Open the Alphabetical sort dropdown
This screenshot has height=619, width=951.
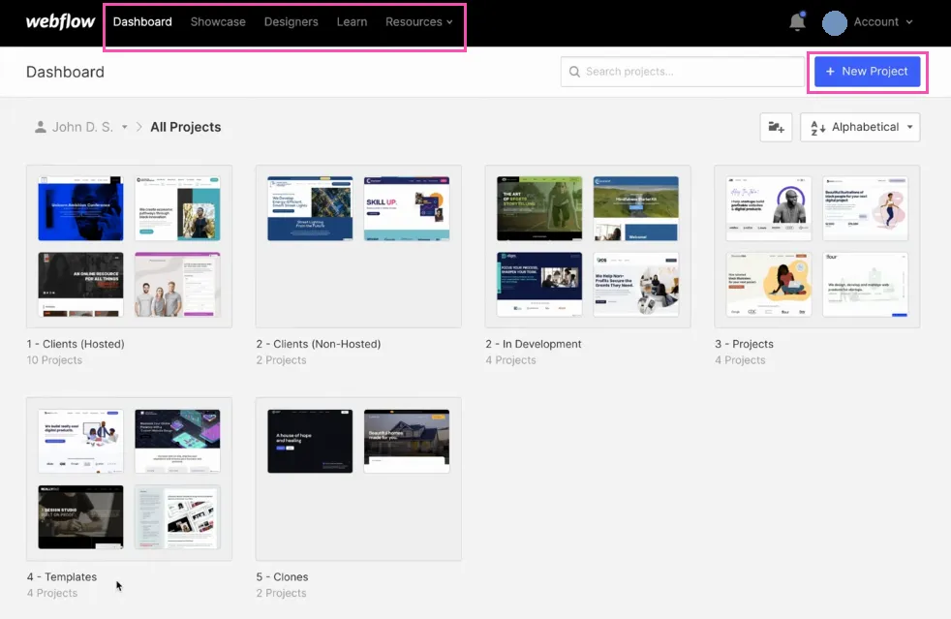pos(860,128)
